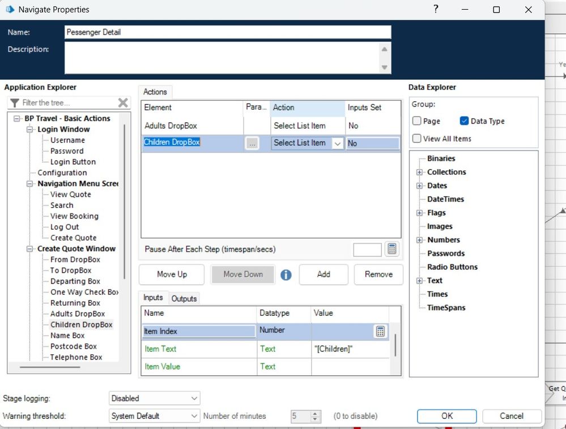
Task: Open calculator for Pause After Each Step
Action: [391, 249]
